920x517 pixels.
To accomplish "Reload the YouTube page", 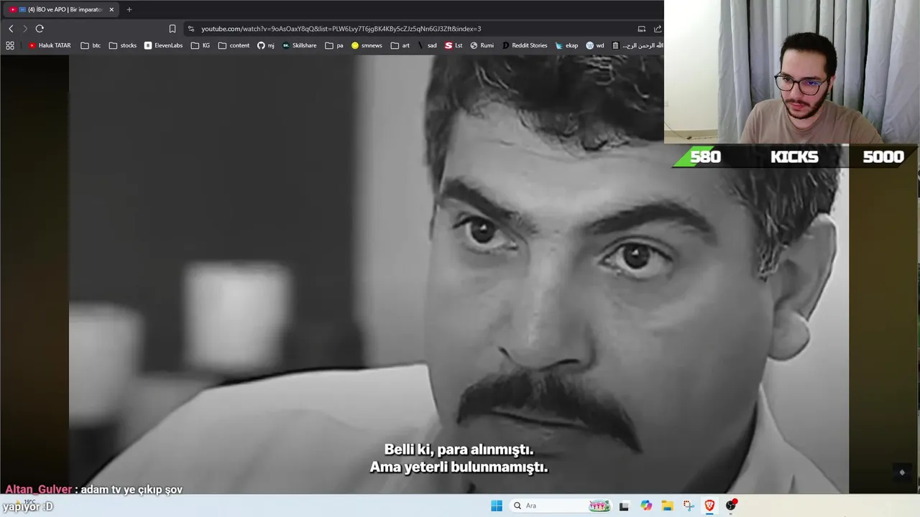I will 40,29.
